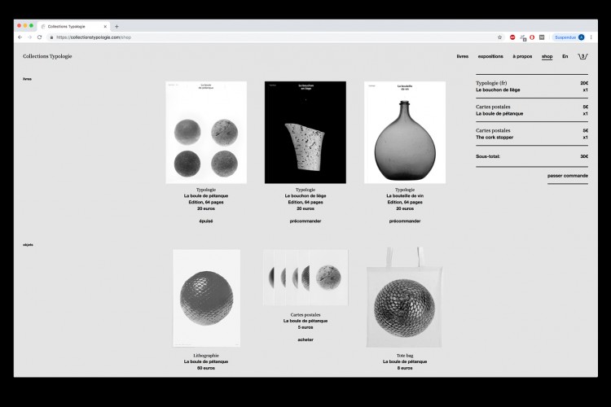Select the Collections Typologie browser tab

73,27
